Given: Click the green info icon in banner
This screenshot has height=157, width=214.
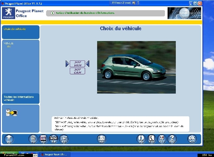Looking at the screenshot, I should pos(52,13).
